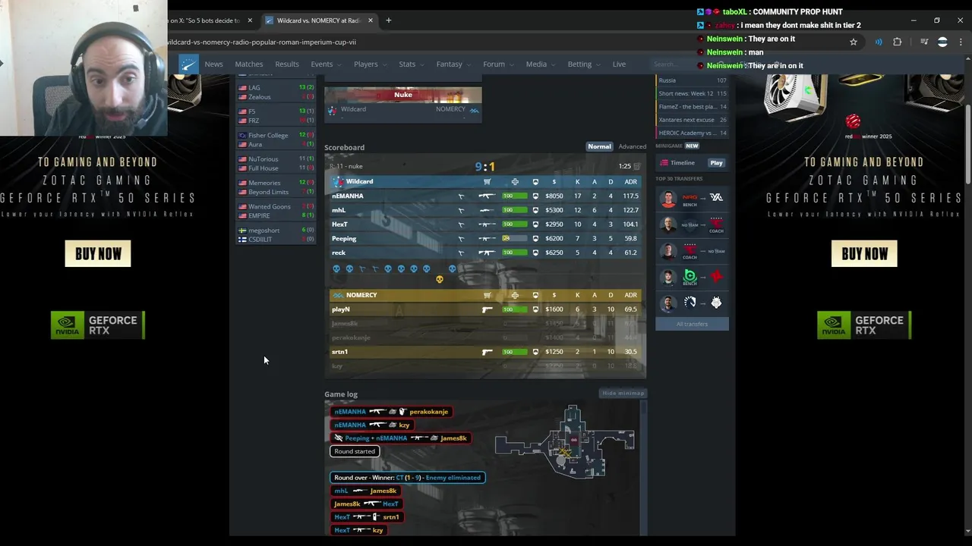This screenshot has width=972, height=546.
Task: Open the Live menu item
Action: click(x=619, y=64)
